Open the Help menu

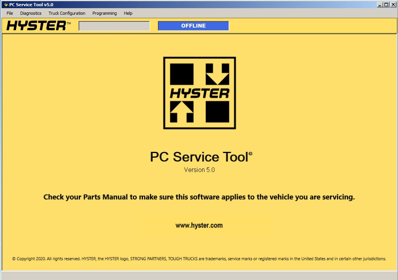[x=128, y=13]
